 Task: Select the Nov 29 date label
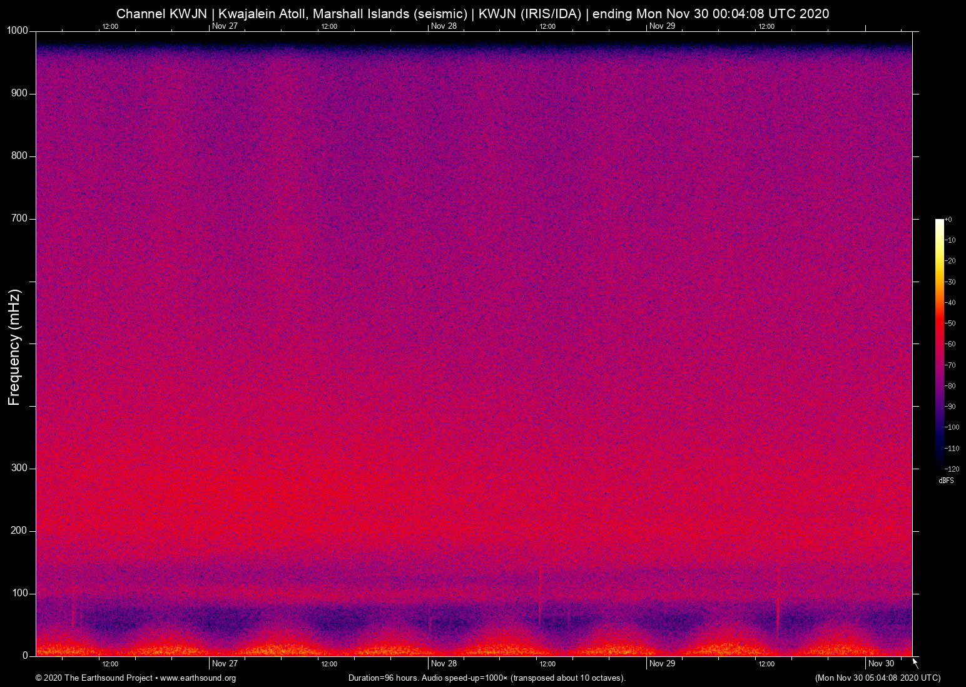[663, 664]
